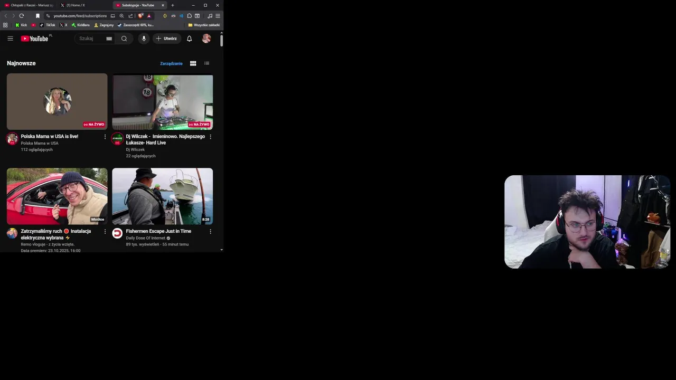
Task: Open the Zarządzanie link
Action: [171, 63]
